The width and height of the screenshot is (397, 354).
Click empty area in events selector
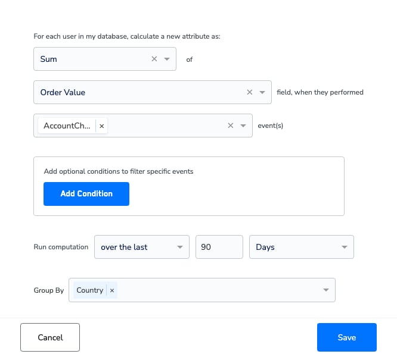[166, 126]
